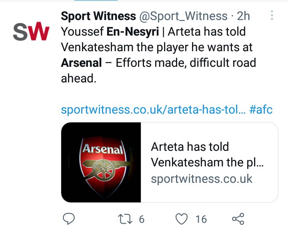Follow the sportwitness.co.uk/arteta-has-tol… link
This screenshot has width=288, height=234.
coord(153,110)
